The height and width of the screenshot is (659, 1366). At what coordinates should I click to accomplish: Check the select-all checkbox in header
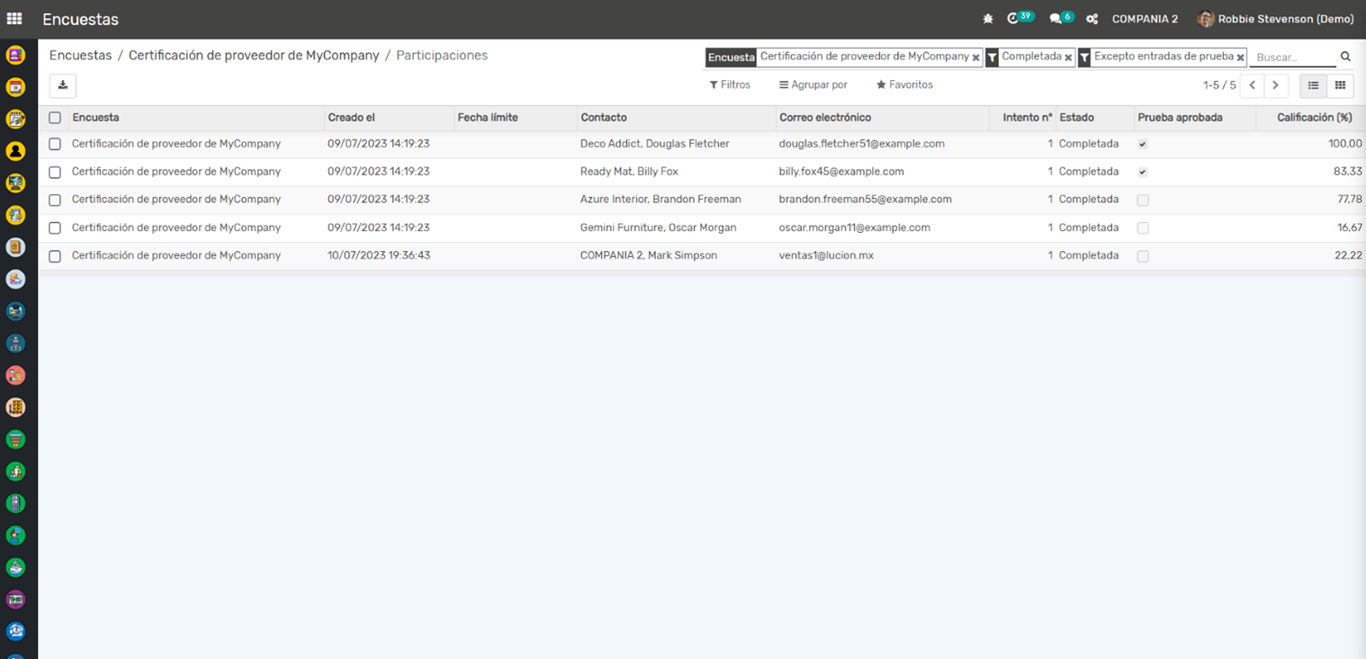coord(55,118)
